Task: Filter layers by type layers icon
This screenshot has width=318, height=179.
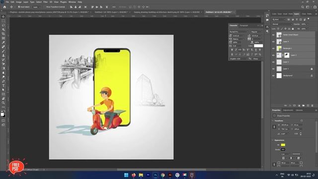Action: 297,19
